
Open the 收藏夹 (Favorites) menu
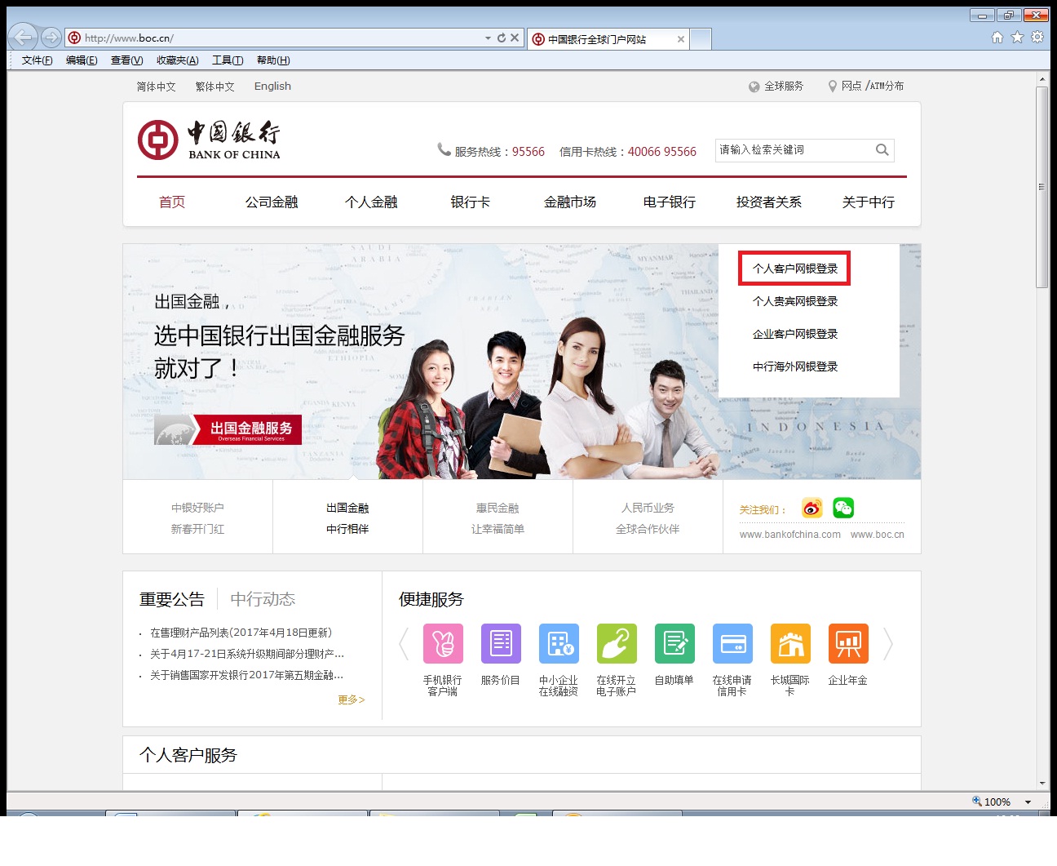point(177,60)
